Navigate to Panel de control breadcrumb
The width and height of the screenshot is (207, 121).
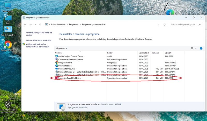pyautogui.click(x=58, y=25)
